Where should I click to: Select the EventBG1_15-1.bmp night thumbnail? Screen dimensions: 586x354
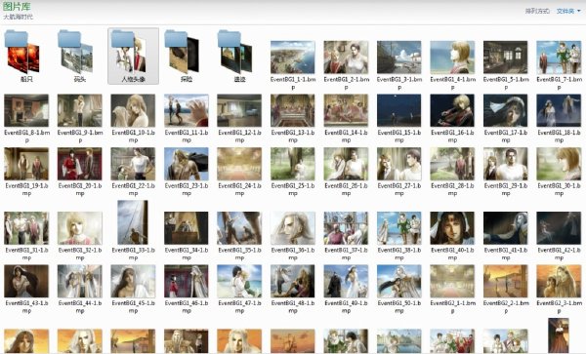click(x=399, y=110)
